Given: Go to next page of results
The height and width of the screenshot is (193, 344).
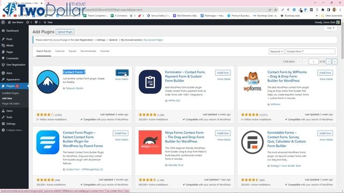Looking at the screenshot, I should tap(328, 62).
